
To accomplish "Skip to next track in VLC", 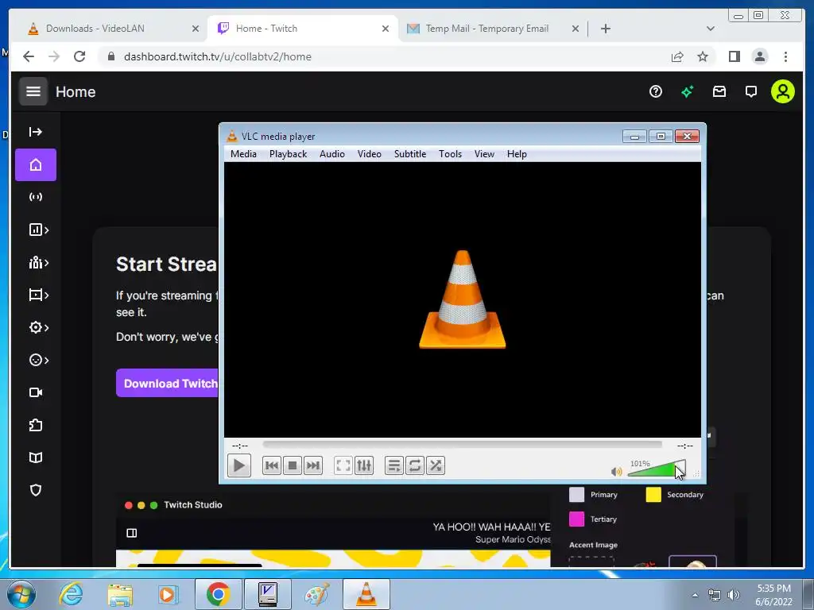I will (313, 465).
